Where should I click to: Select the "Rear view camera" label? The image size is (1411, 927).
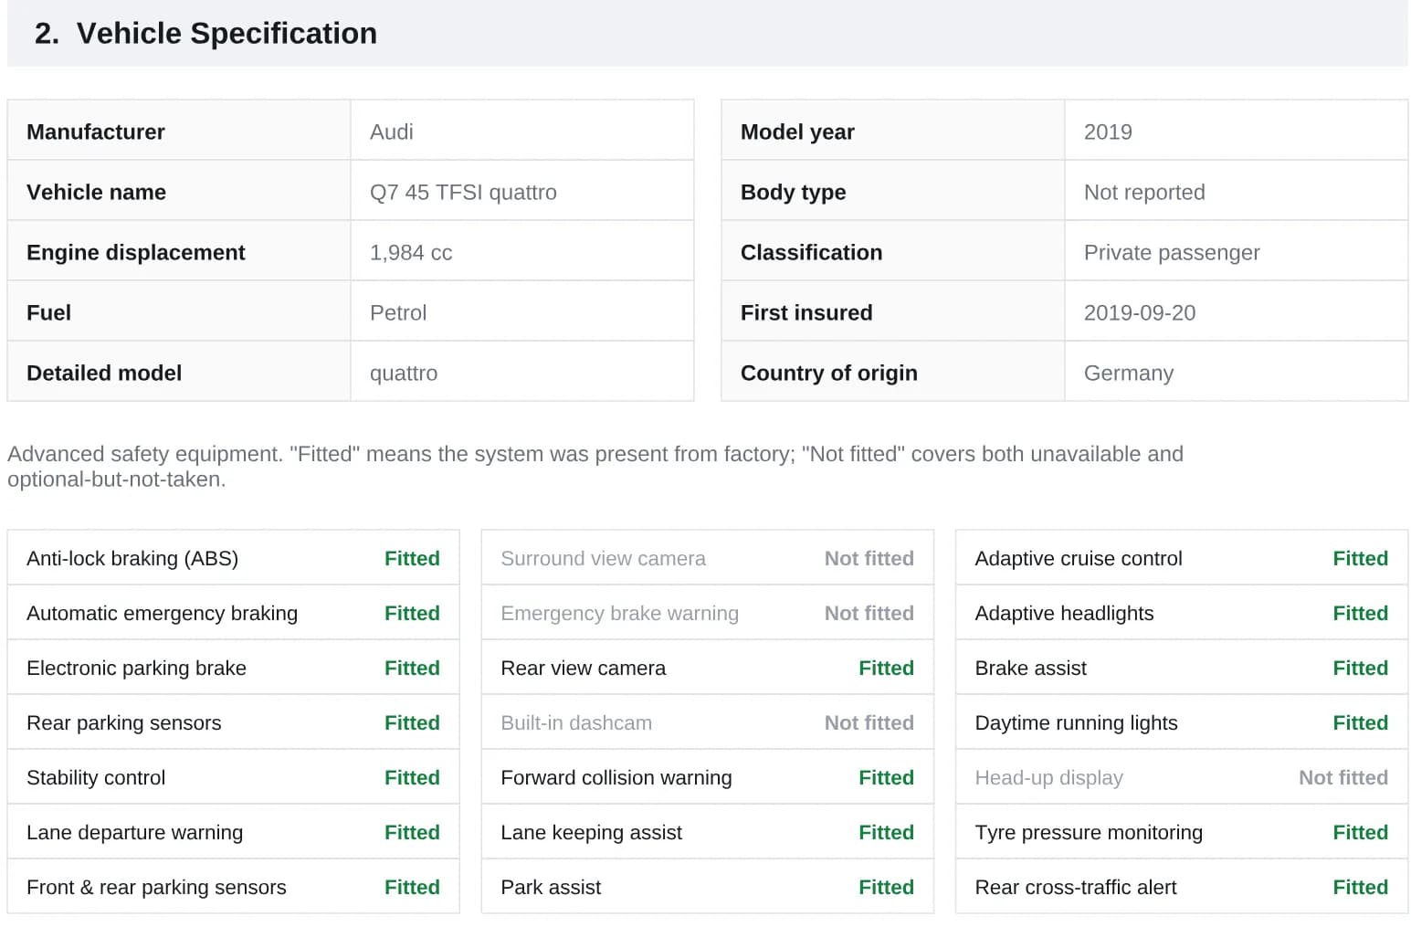coord(584,668)
